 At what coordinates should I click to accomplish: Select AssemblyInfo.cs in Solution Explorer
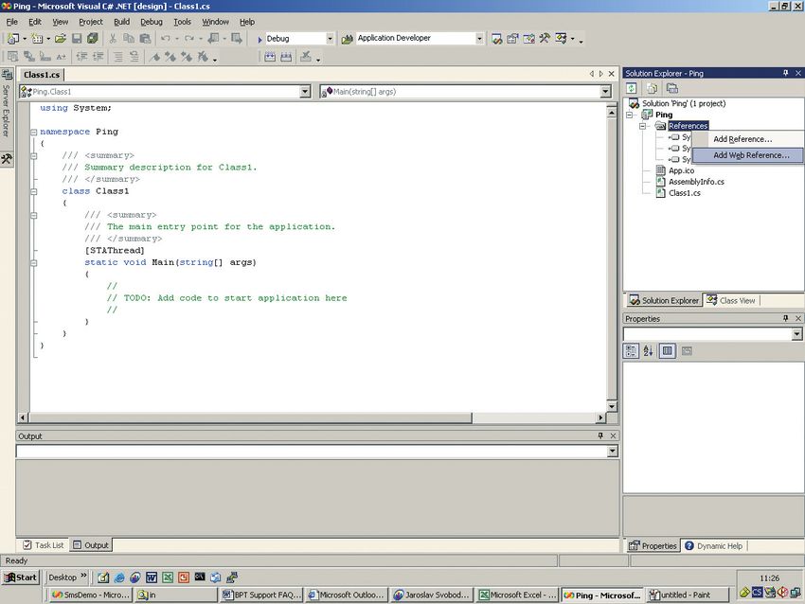coord(696,182)
